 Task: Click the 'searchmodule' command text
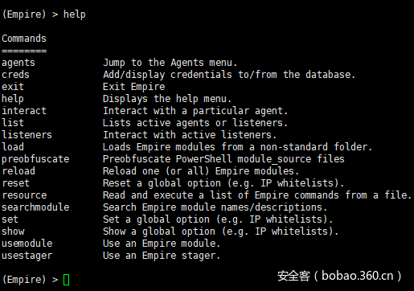[x=35, y=207]
